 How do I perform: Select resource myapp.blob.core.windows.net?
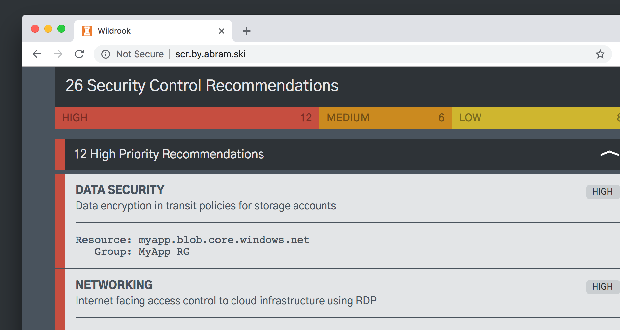(x=224, y=240)
